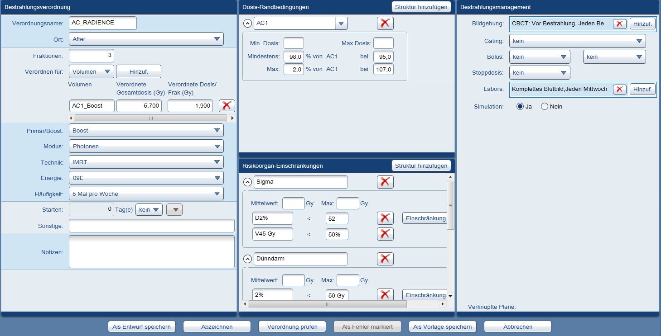Save prescription with Als Entwurf speichern
The height and width of the screenshot is (336, 661).
coord(141,327)
